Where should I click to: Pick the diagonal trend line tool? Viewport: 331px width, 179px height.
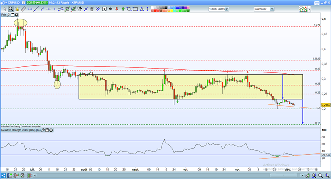click(x=36, y=9)
